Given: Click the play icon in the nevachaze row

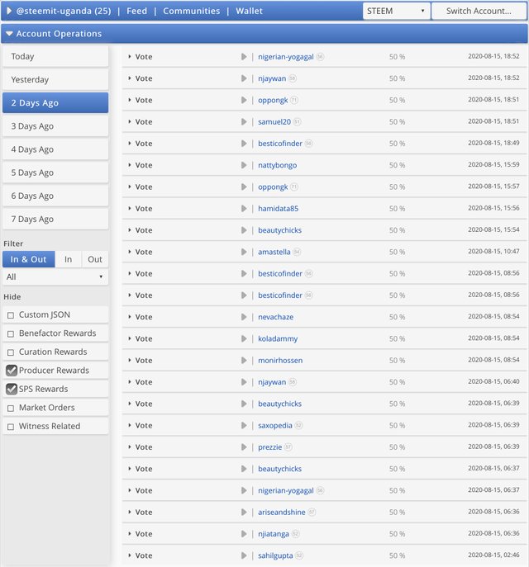Looking at the screenshot, I should point(244,317).
